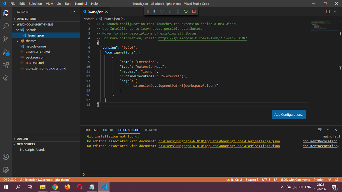Restart the debug session
The image size is (342, 192).
coord(186,11)
